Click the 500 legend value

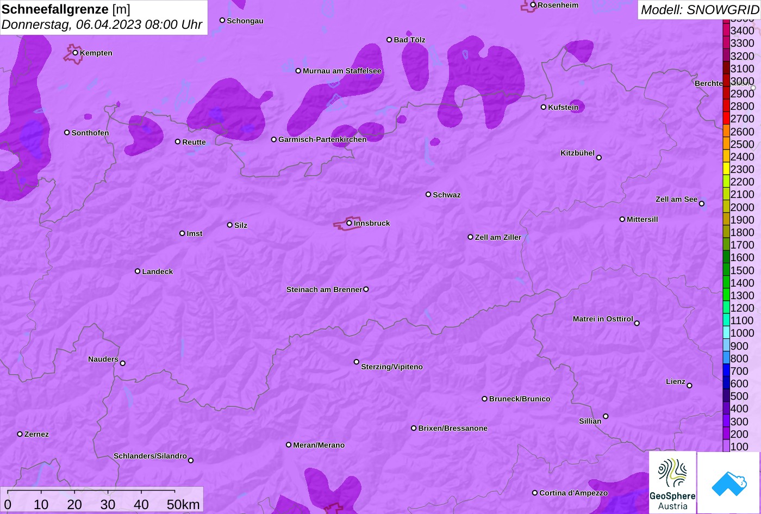click(739, 396)
